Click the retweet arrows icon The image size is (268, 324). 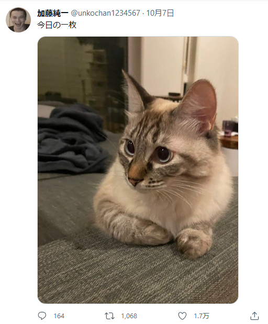(109, 316)
